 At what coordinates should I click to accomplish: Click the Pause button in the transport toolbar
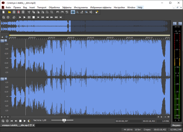tap(29, 17)
